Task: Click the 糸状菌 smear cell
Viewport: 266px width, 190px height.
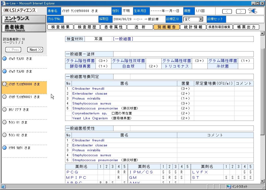Action: click(223, 66)
